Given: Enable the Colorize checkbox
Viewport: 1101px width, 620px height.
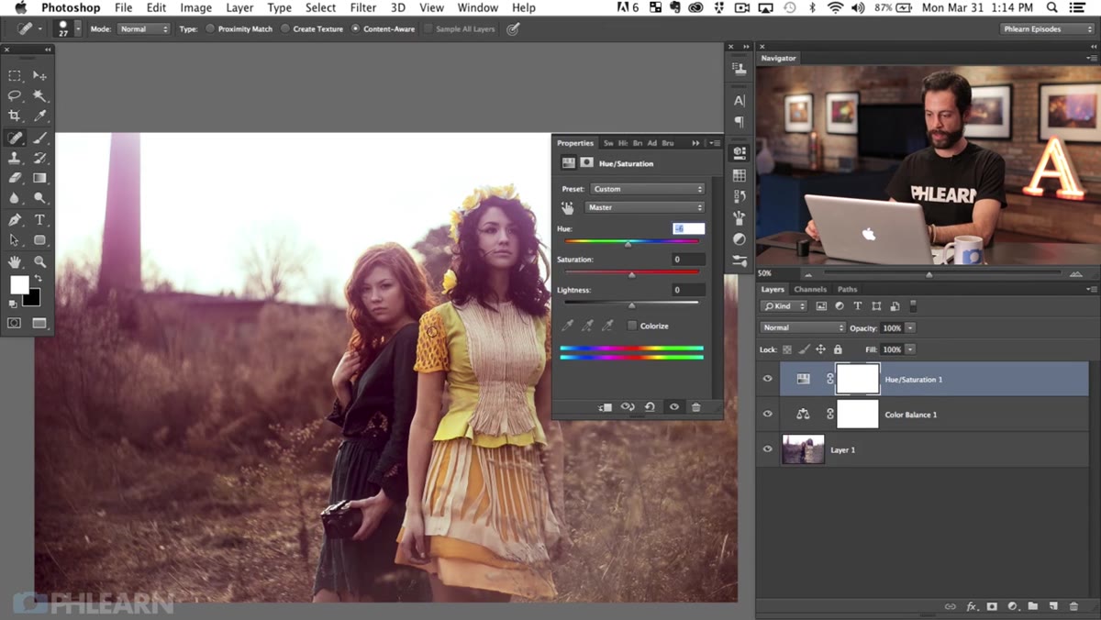Looking at the screenshot, I should 632,326.
